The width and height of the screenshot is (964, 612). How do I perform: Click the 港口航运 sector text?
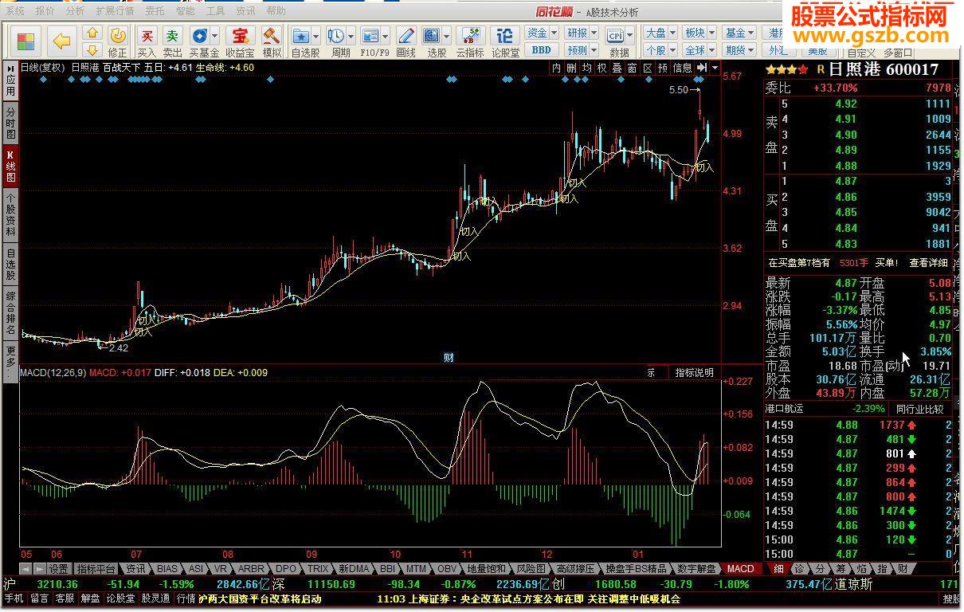(x=785, y=409)
